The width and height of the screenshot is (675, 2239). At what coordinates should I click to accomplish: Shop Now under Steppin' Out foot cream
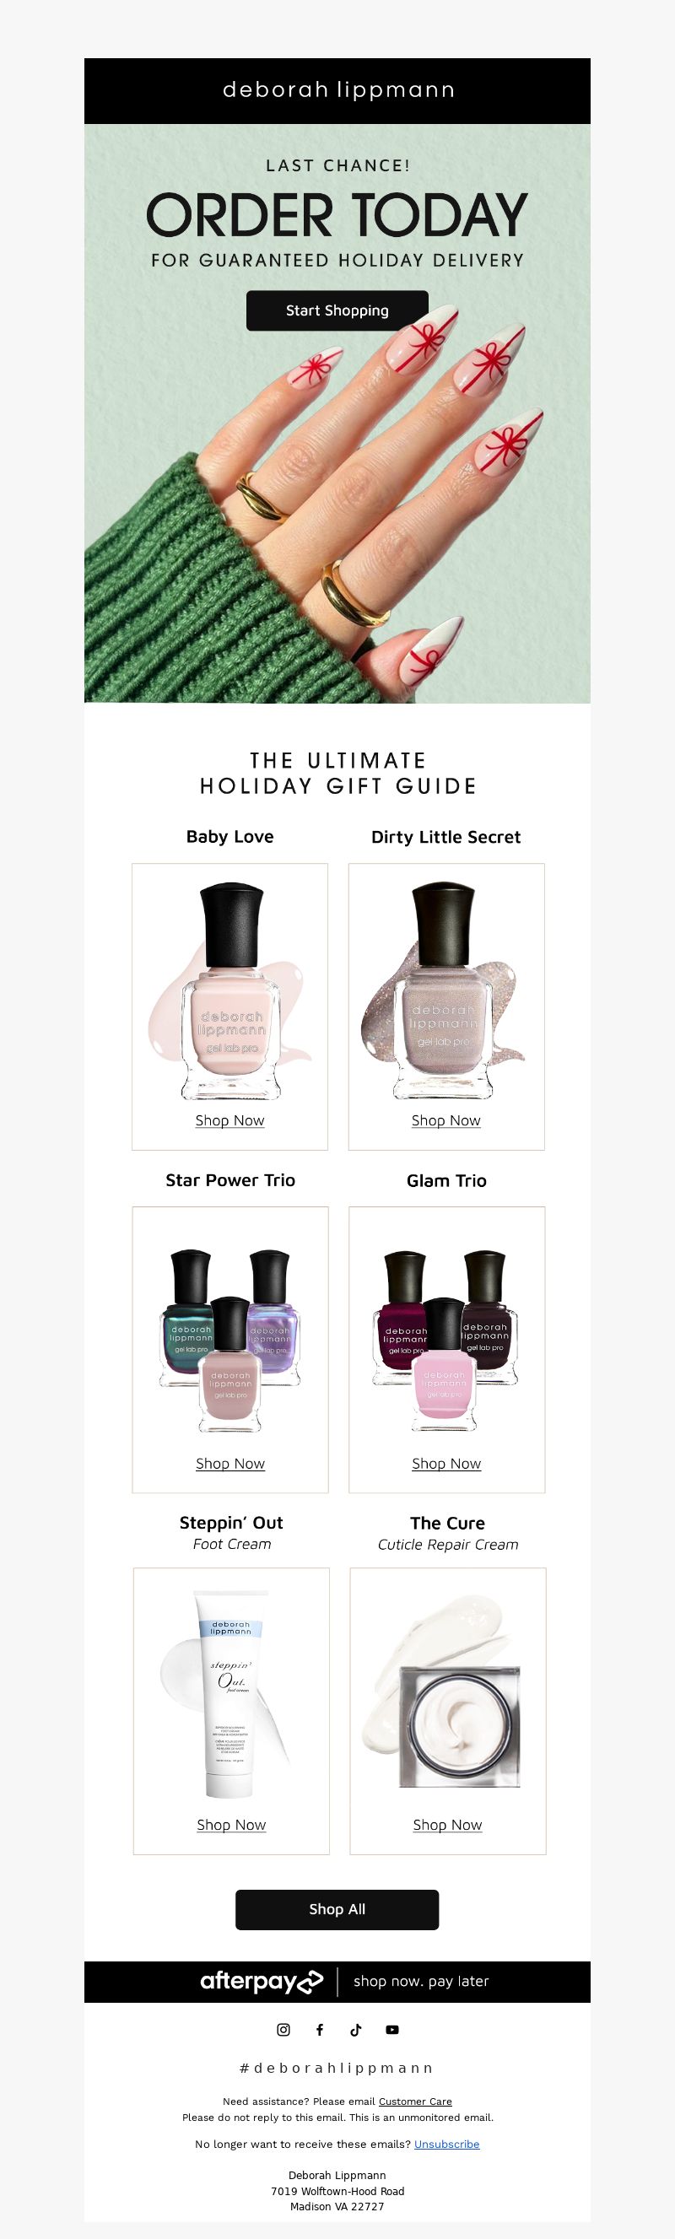231,1825
